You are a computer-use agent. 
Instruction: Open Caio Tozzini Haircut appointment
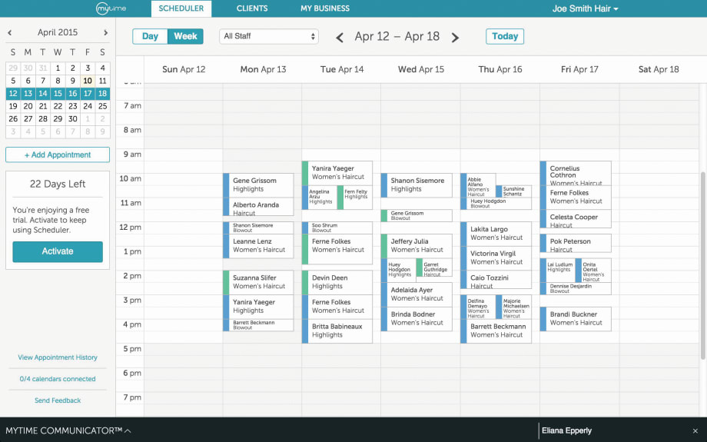pos(496,280)
